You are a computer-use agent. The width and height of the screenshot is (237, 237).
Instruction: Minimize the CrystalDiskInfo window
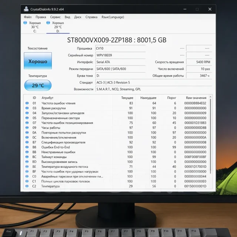point(185,9)
